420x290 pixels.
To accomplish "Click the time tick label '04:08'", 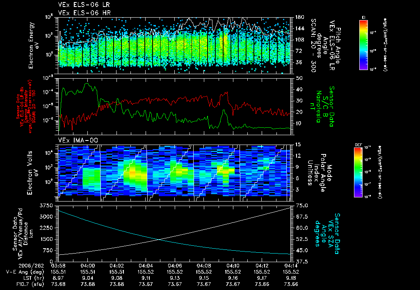I will (x=204, y=266).
